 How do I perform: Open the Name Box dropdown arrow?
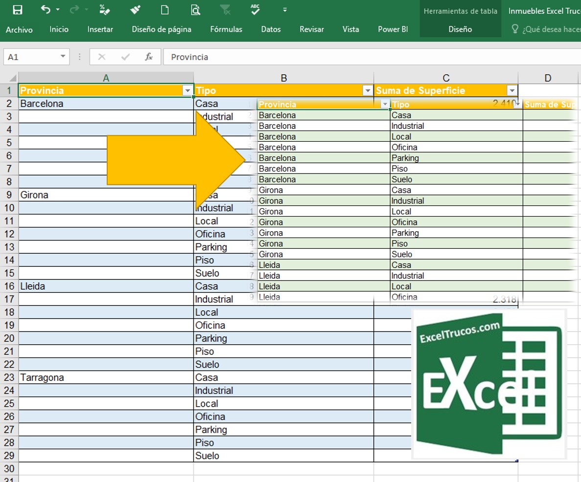pyautogui.click(x=63, y=57)
